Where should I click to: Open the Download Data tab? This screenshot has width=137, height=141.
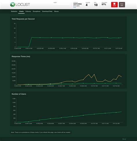click(47, 11)
